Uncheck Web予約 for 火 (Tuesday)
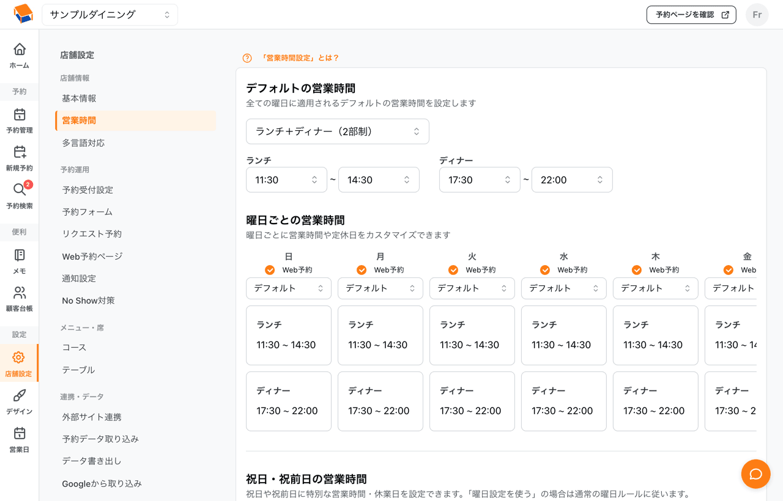The image size is (783, 501). click(x=453, y=270)
